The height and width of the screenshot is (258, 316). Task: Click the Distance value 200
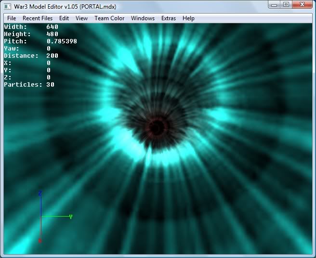52,56
